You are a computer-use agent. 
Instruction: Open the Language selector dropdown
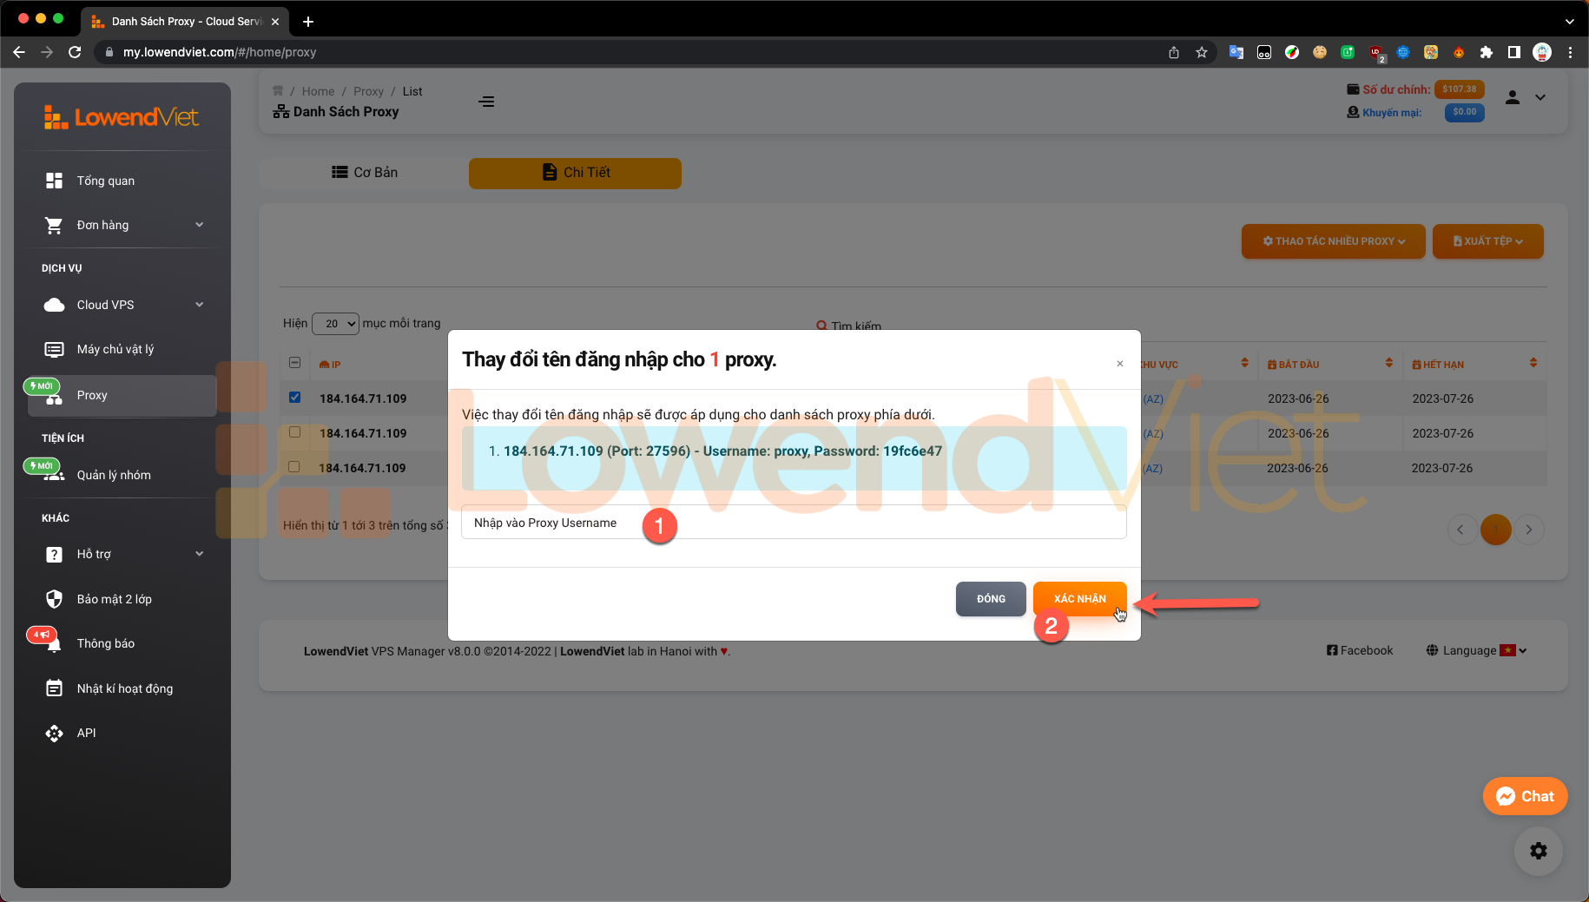[1476, 650]
